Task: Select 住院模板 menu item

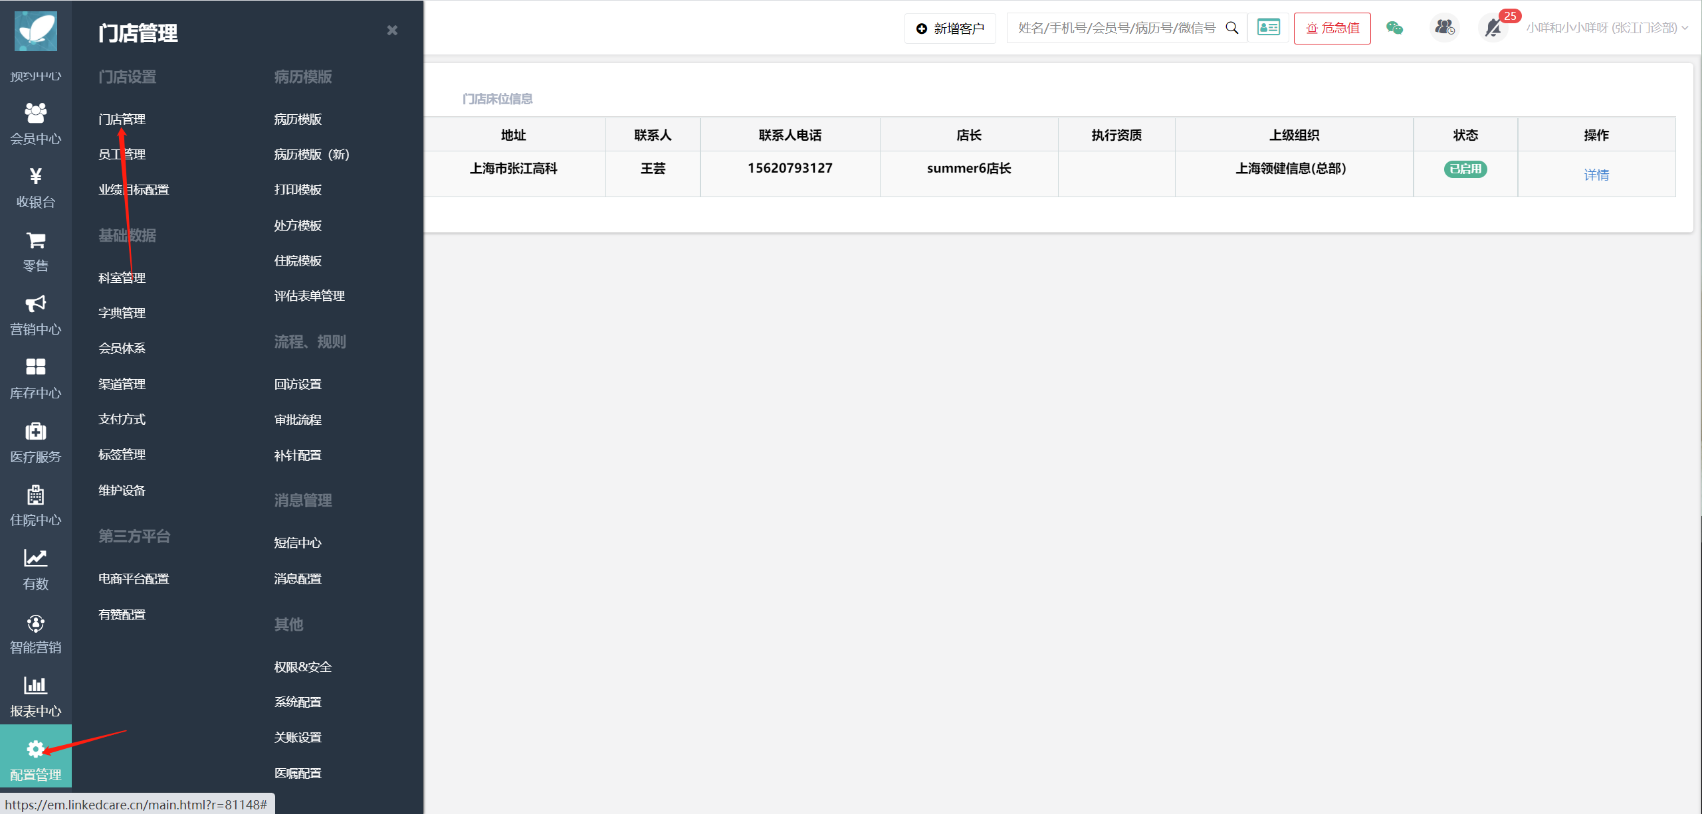Action: [x=298, y=260]
